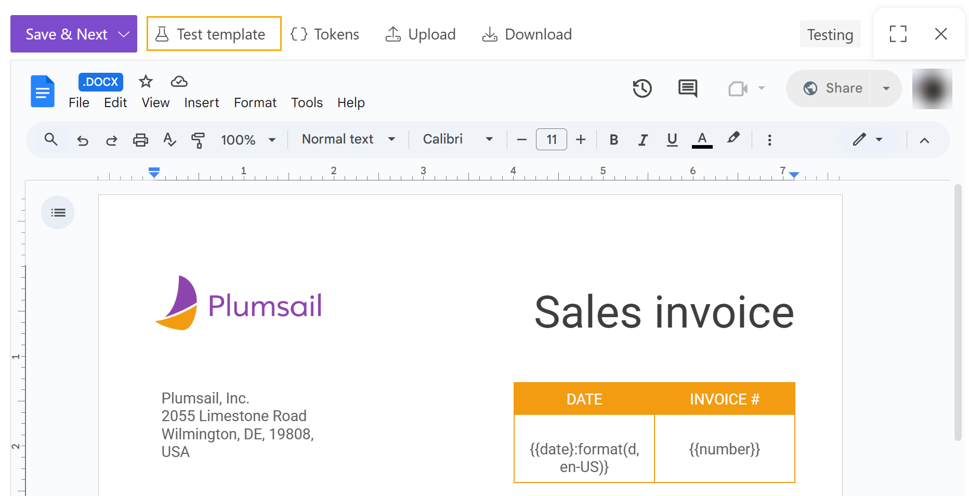Click the .DOCX file format badge
The image size is (969, 496).
[x=101, y=82]
